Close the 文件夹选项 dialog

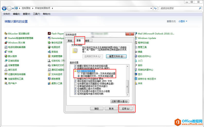[130, 34]
